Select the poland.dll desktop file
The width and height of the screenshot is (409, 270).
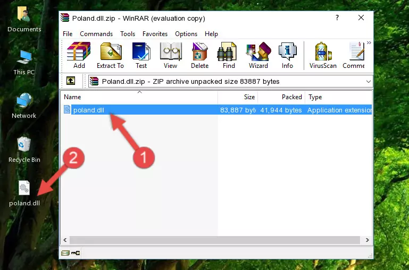click(24, 194)
